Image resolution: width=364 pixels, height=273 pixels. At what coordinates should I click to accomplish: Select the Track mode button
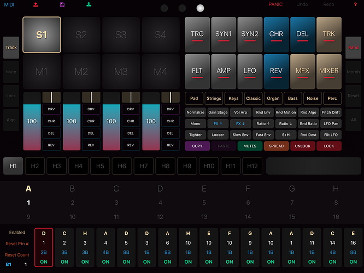point(11,48)
